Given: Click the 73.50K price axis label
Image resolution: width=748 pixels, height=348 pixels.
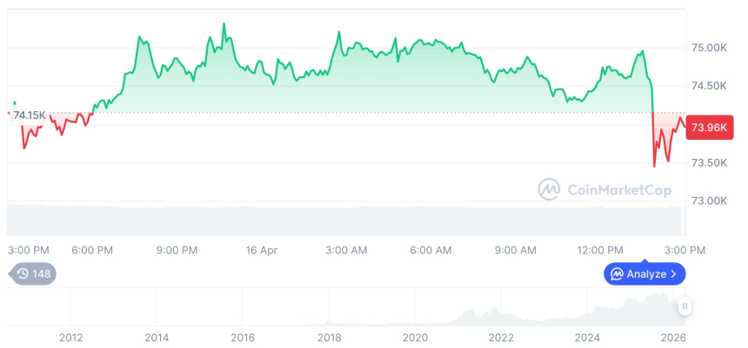Looking at the screenshot, I should 707,163.
